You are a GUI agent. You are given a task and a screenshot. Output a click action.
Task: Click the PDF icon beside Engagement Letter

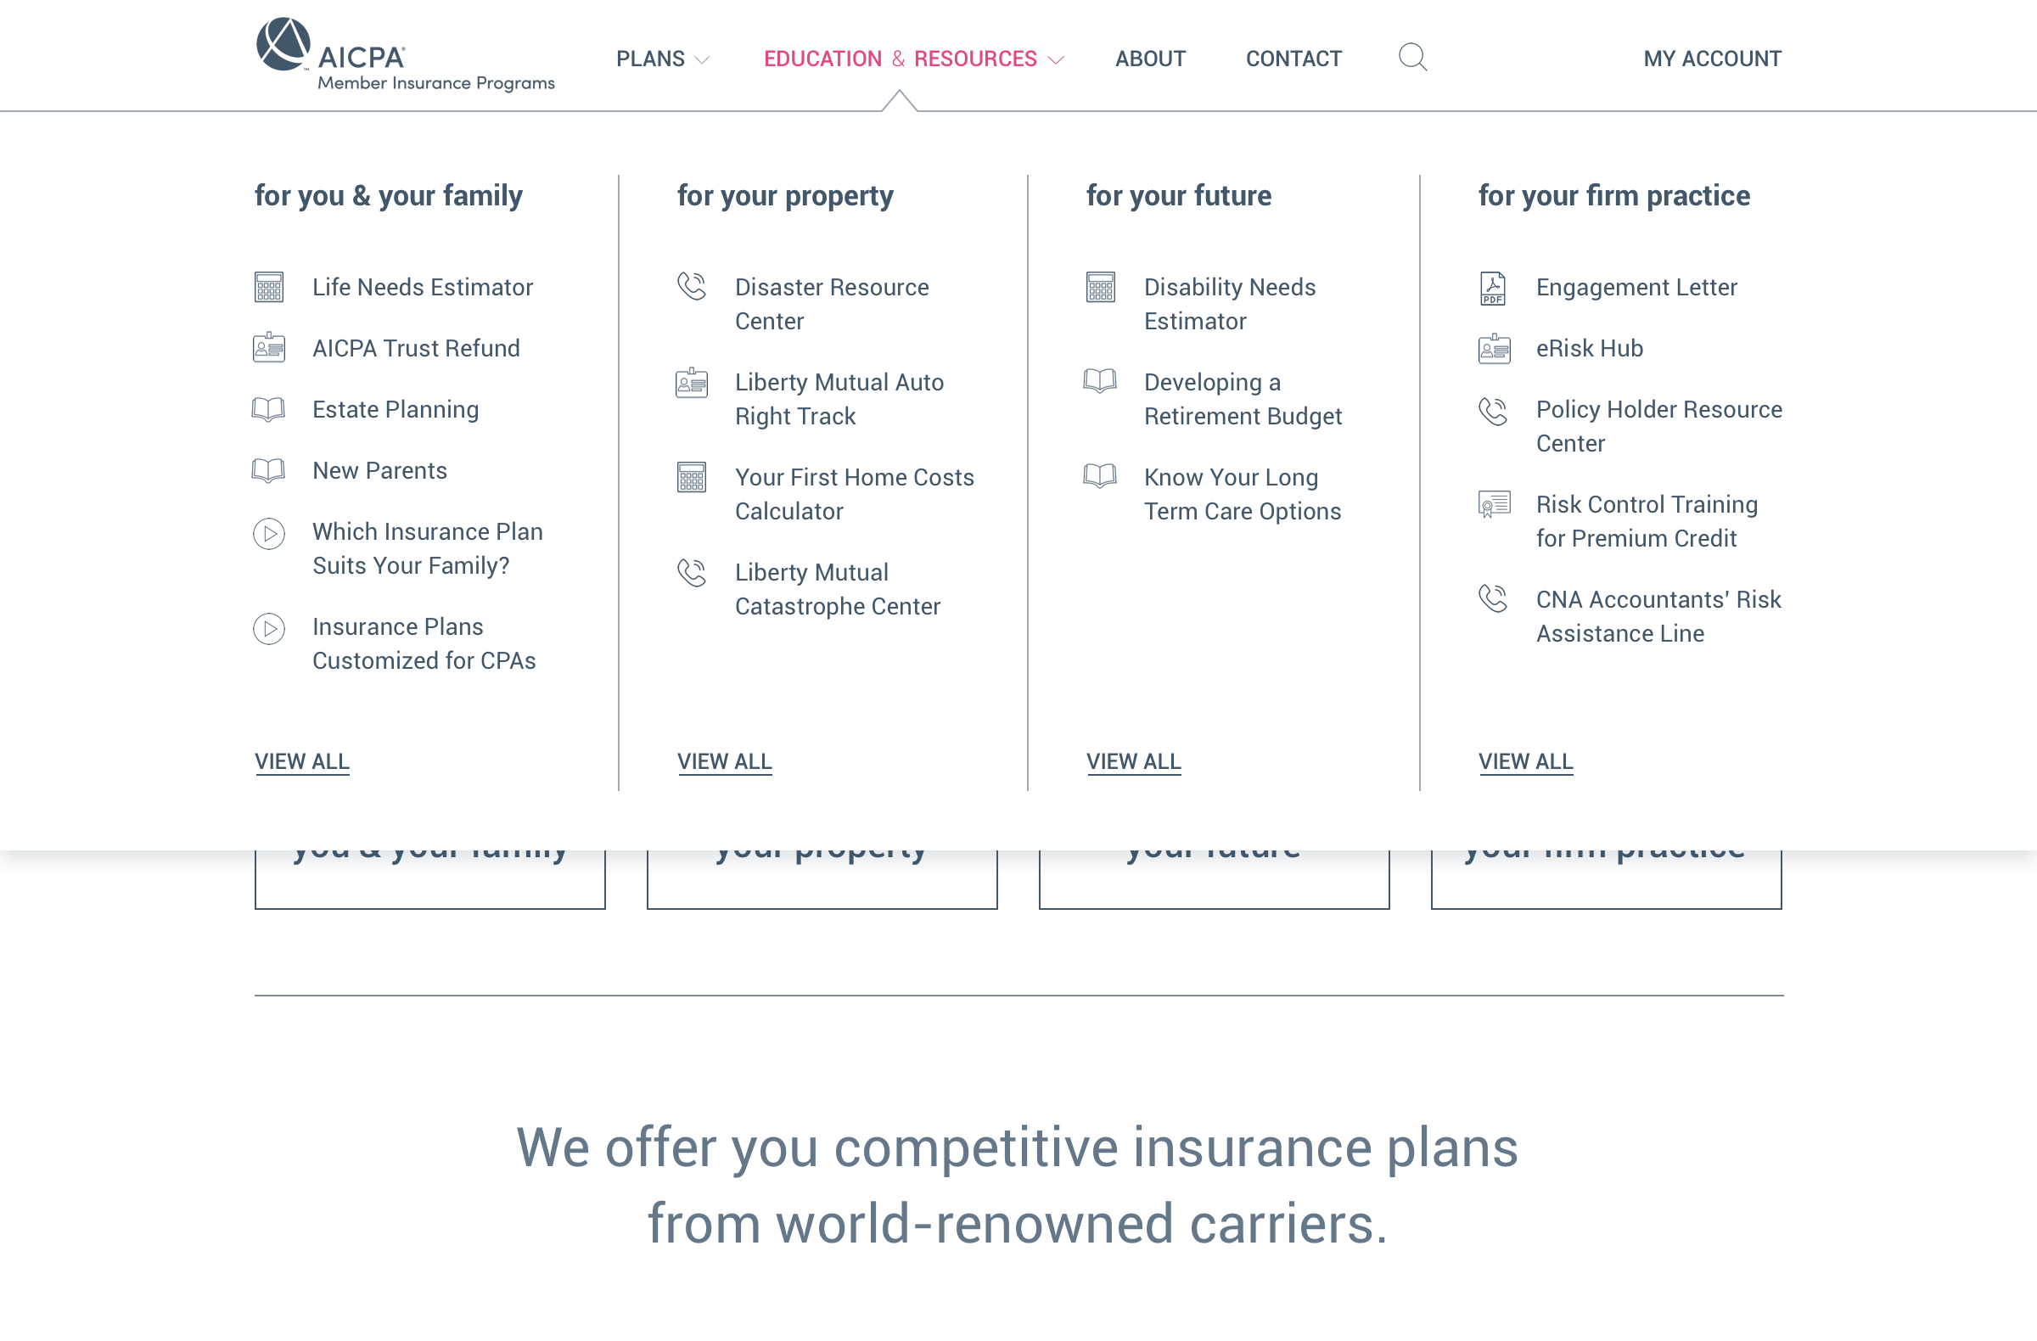pyautogui.click(x=1493, y=289)
